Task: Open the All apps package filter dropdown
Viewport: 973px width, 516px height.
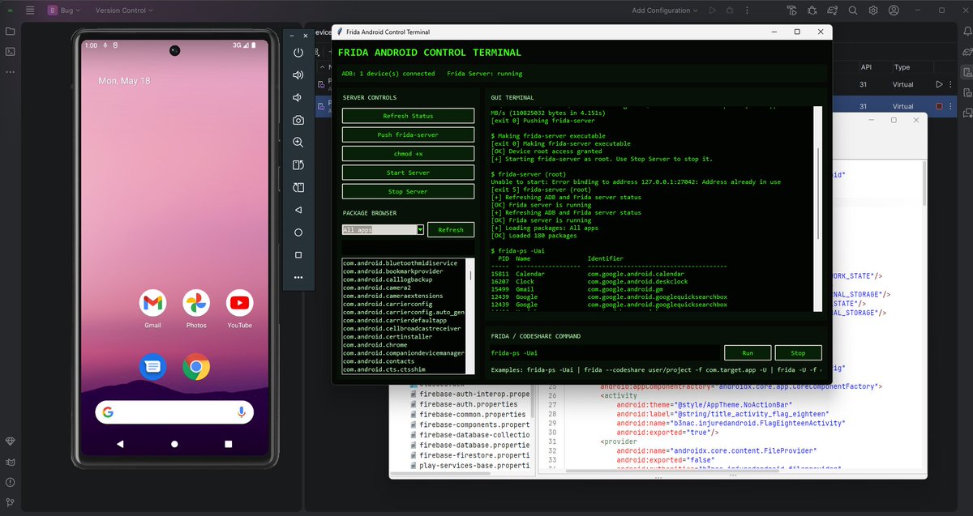Action: click(x=383, y=230)
